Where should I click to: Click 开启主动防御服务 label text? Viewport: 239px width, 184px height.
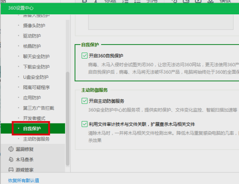coord(106,101)
